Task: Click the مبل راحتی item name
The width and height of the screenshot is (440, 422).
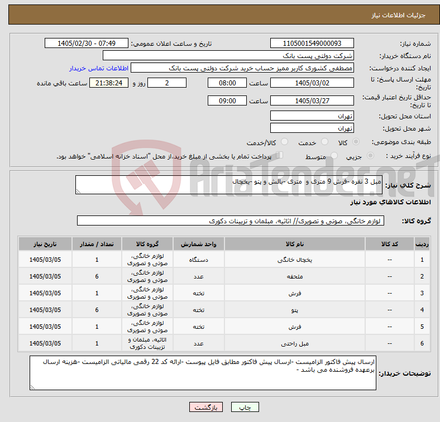Action: pyautogui.click(x=295, y=344)
